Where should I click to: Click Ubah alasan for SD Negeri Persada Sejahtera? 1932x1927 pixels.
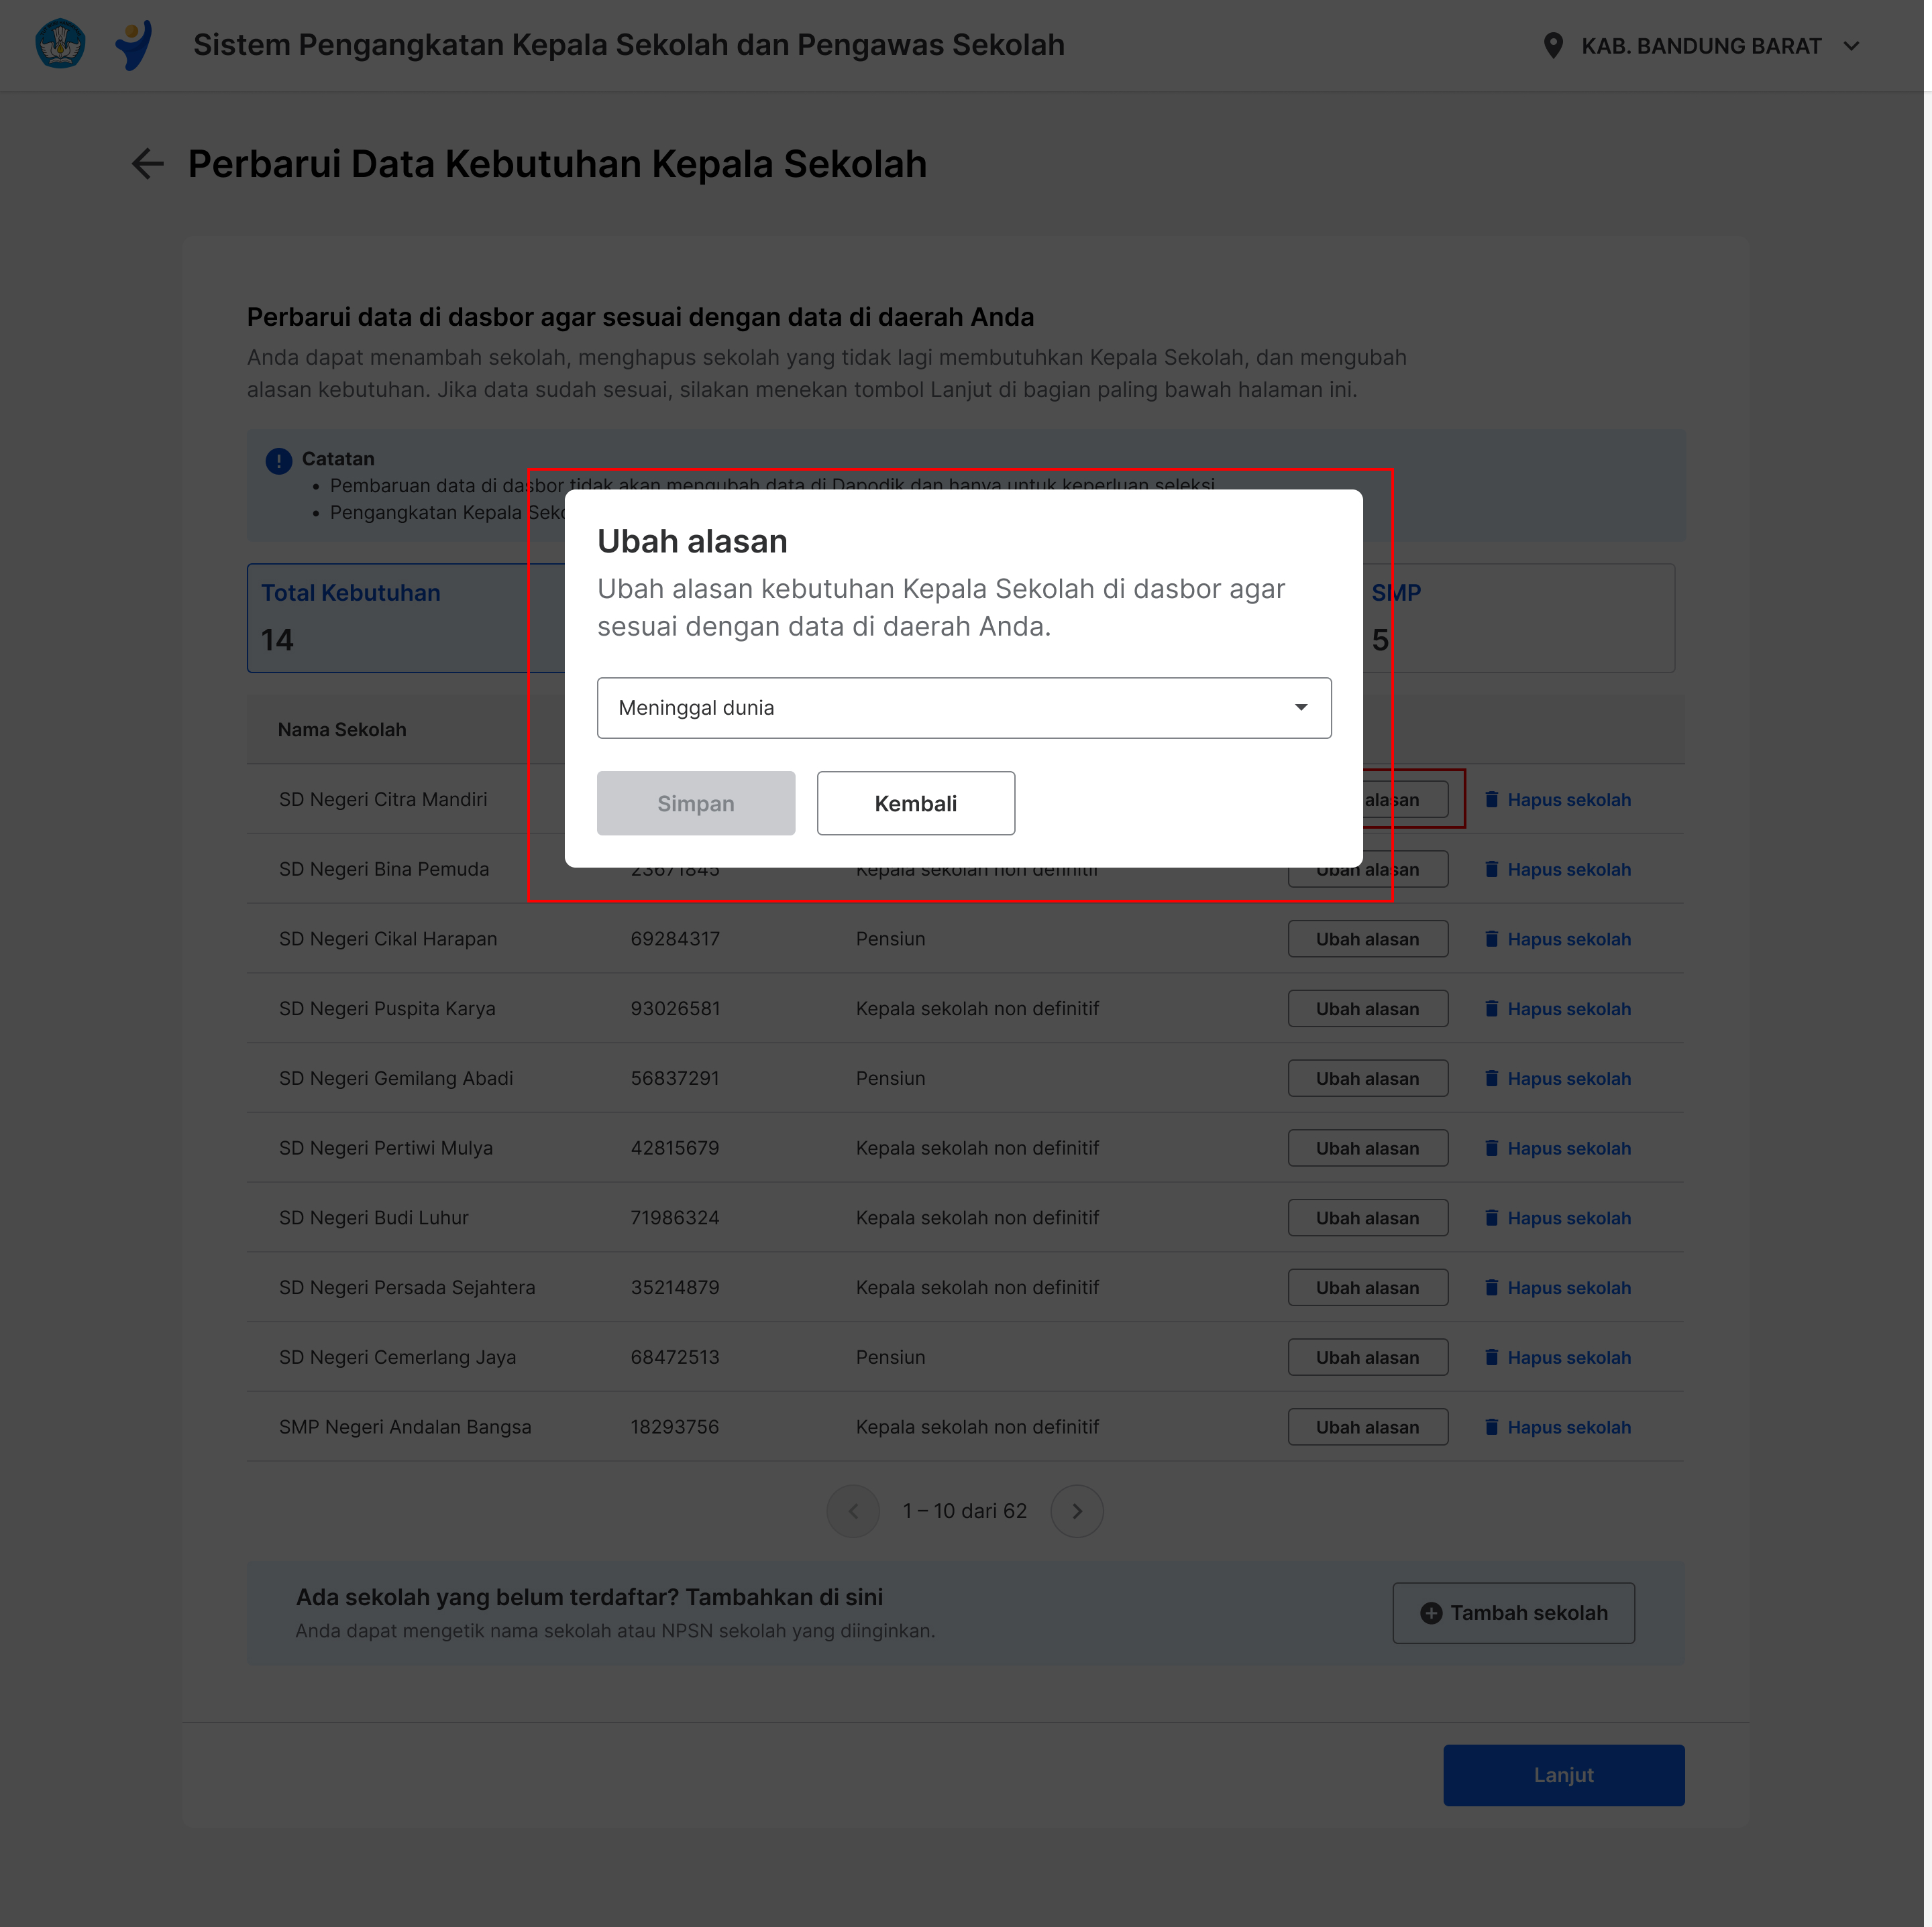1368,1287
